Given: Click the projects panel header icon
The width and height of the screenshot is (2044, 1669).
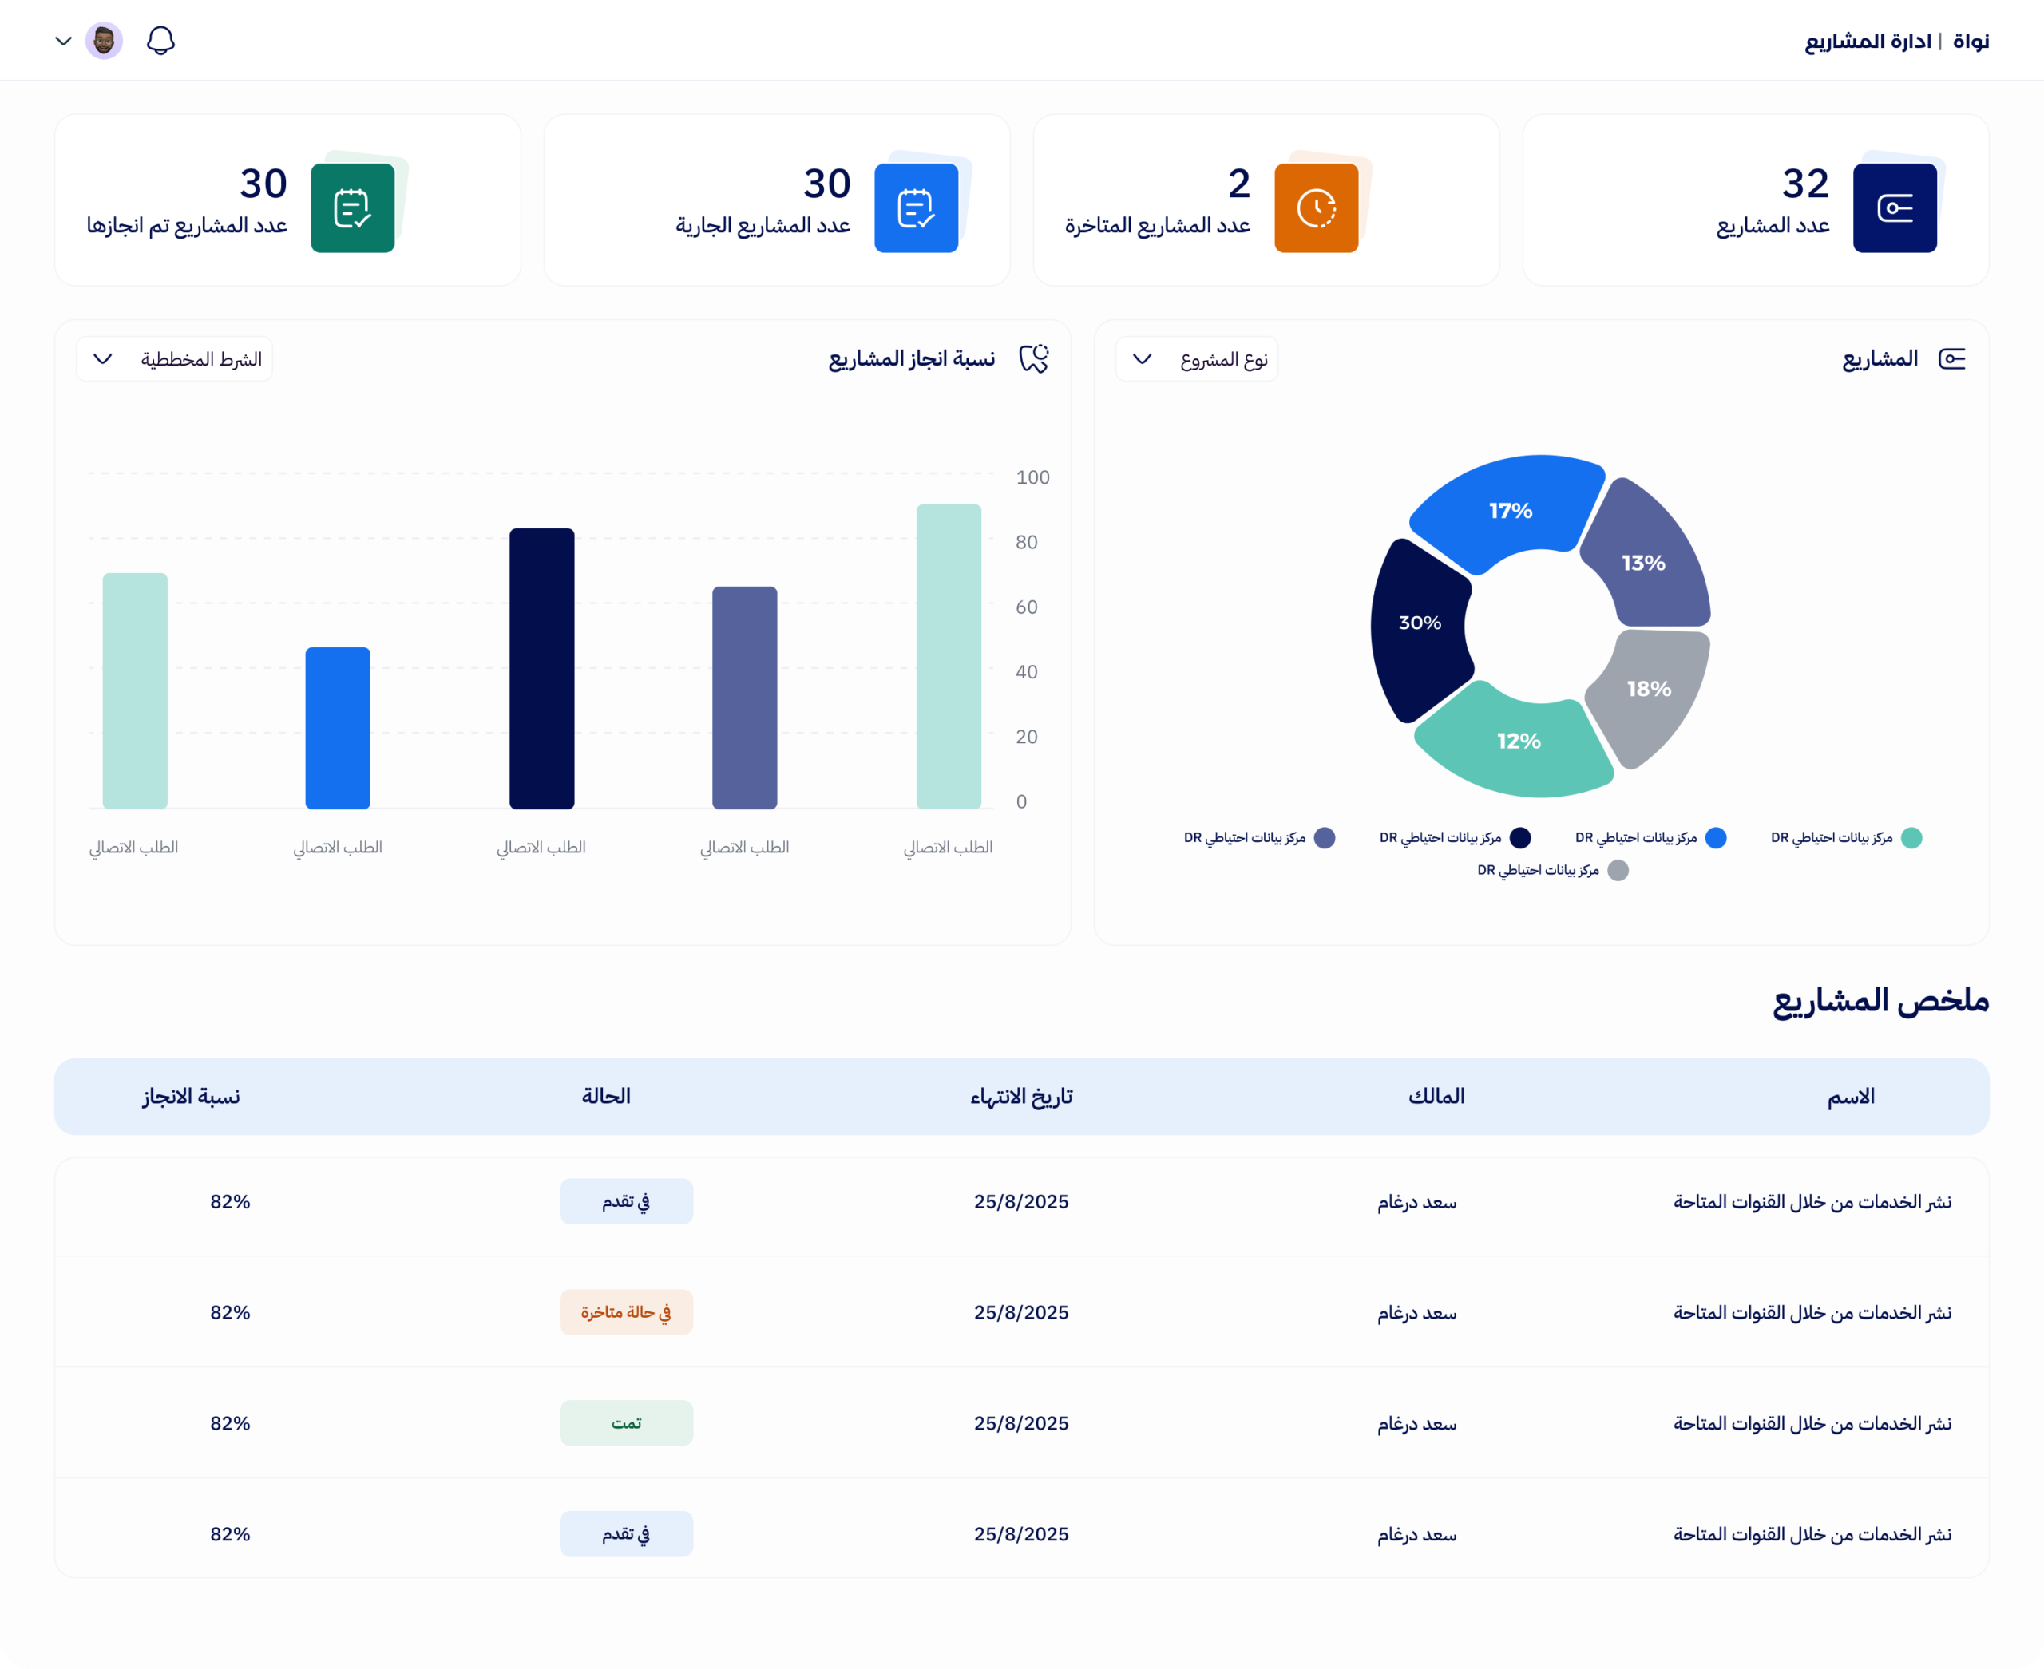Looking at the screenshot, I should [1951, 358].
